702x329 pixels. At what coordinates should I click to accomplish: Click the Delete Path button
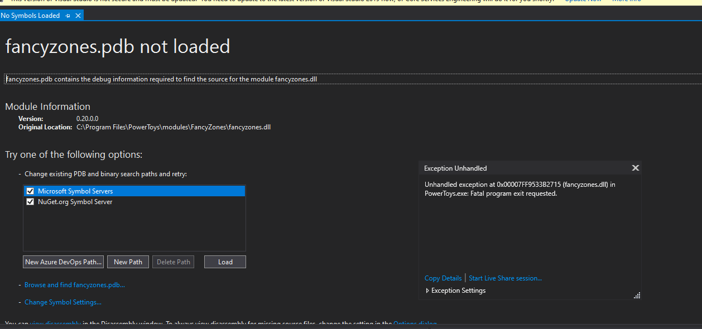pos(173,262)
